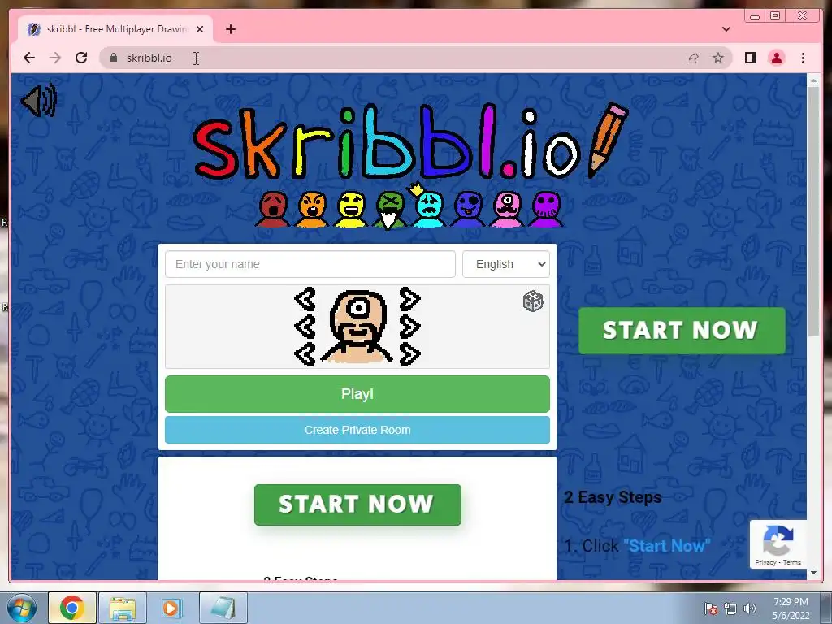
Task: Open the notepad taskbar icon
Action: (223, 608)
